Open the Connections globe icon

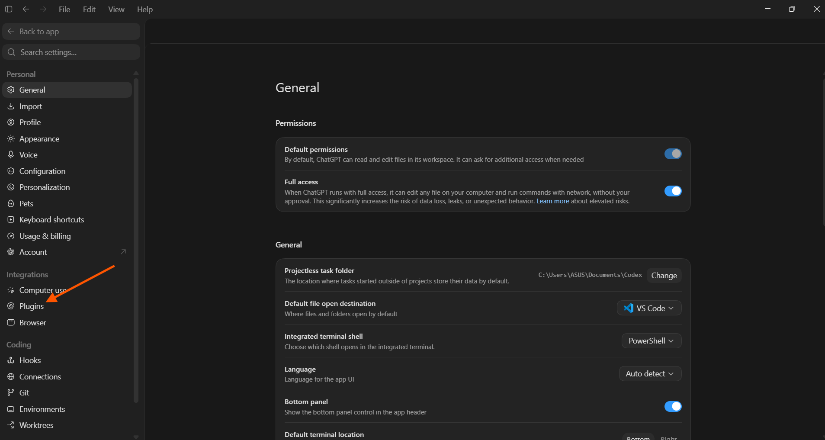(x=11, y=376)
